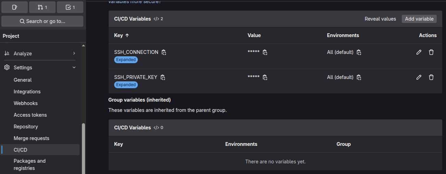Sort variables by the Key column
The width and height of the screenshot is (446, 174).
[x=121, y=35]
